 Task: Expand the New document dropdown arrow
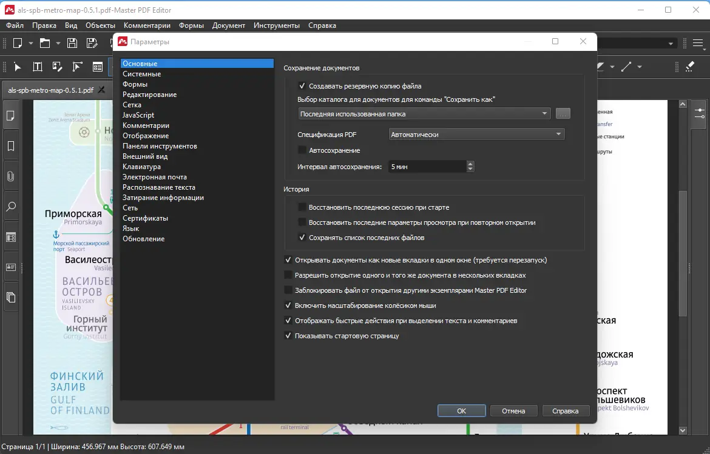[x=31, y=44]
